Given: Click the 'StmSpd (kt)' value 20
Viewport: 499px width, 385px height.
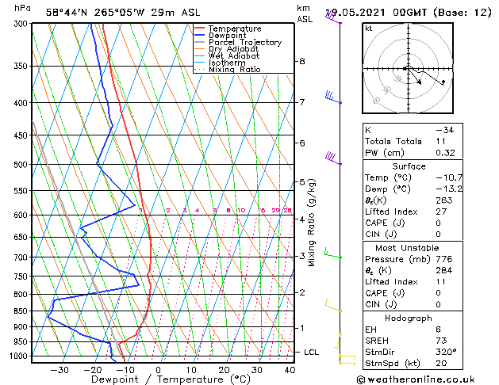Looking at the screenshot, I should [x=441, y=364].
